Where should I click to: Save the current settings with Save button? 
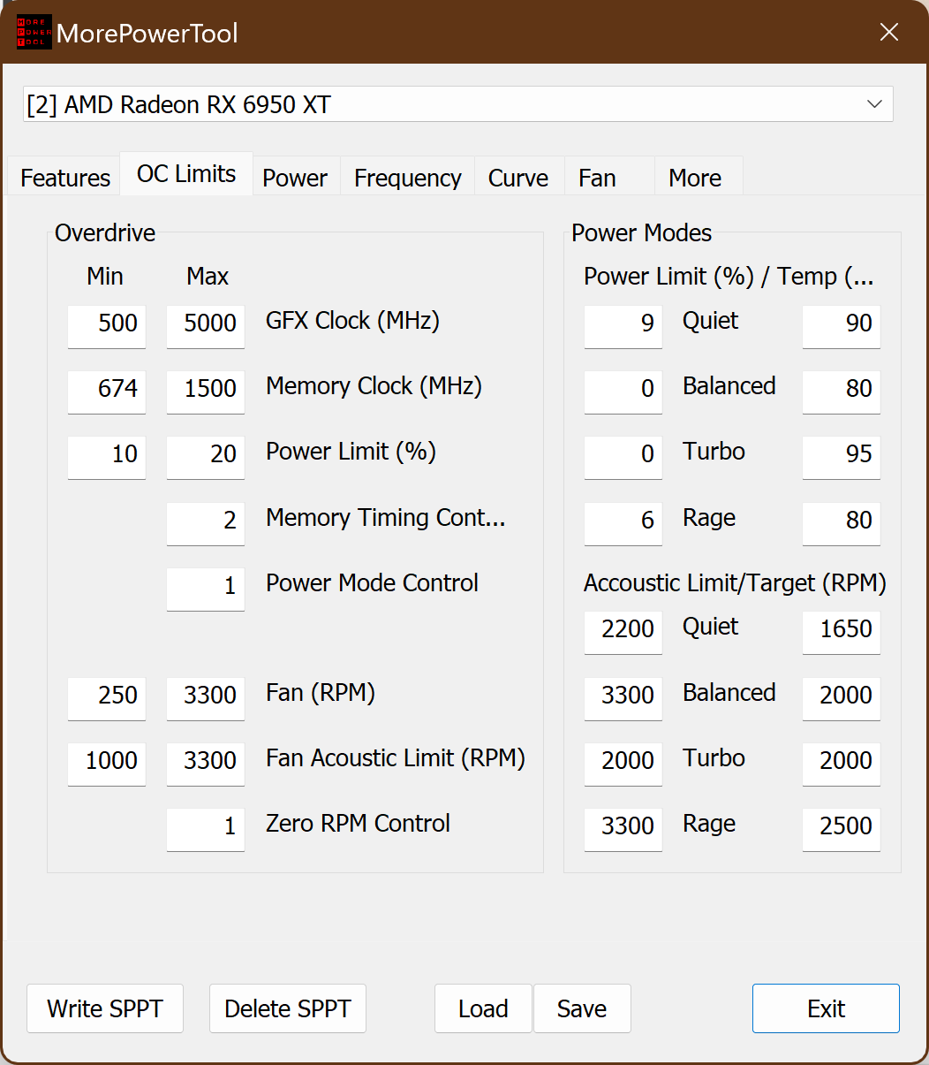point(582,1008)
